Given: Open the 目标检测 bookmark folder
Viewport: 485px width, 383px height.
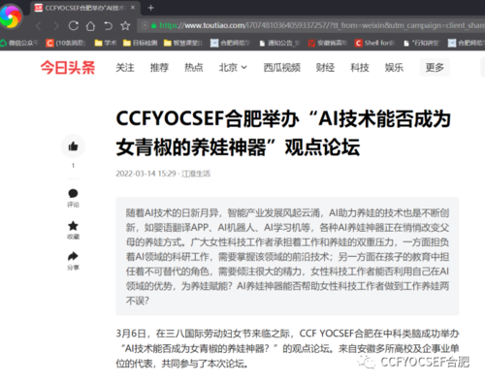Looking at the screenshot, I should point(141,43).
